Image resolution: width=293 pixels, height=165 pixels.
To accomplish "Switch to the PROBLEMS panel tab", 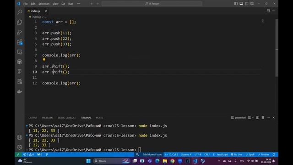I will [48, 118].
